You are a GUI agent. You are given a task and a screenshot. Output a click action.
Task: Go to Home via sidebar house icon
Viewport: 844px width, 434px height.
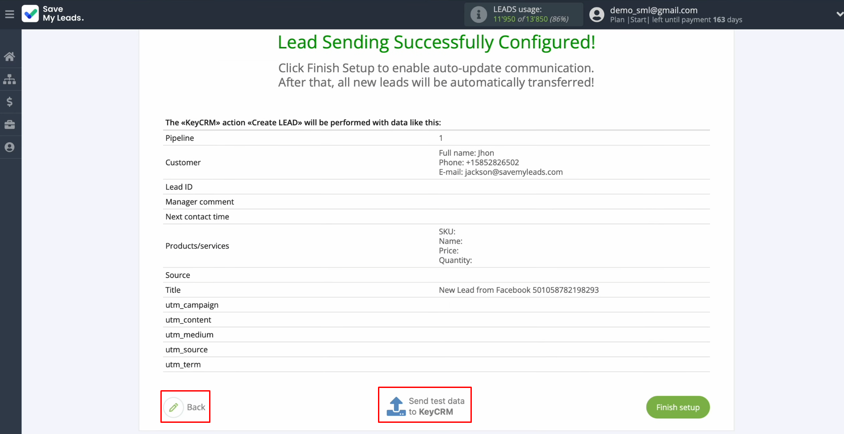click(9, 56)
